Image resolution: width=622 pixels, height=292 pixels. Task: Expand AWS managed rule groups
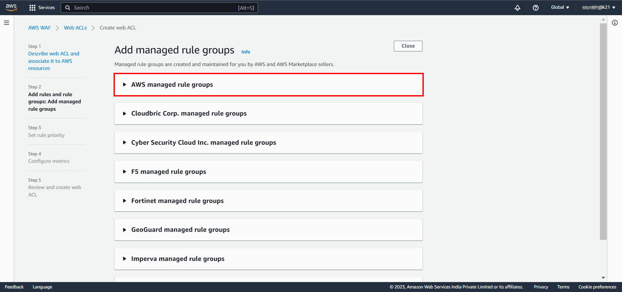(172, 84)
